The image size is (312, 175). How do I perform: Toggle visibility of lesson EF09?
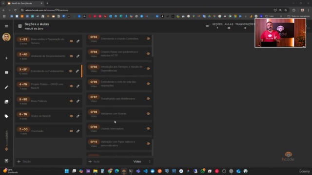(148, 128)
